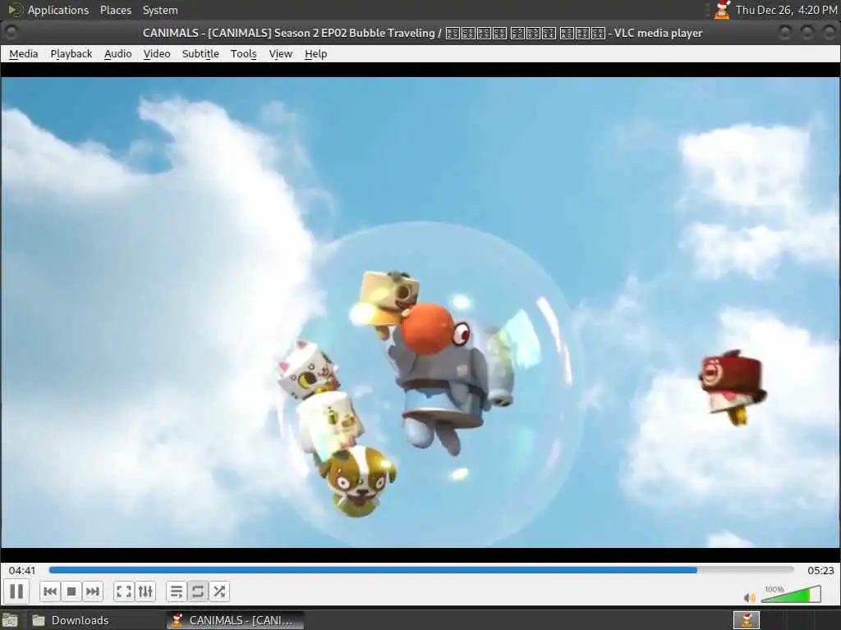
Task: Click the VLC cone tray icon in top panel
Action: [x=722, y=10]
